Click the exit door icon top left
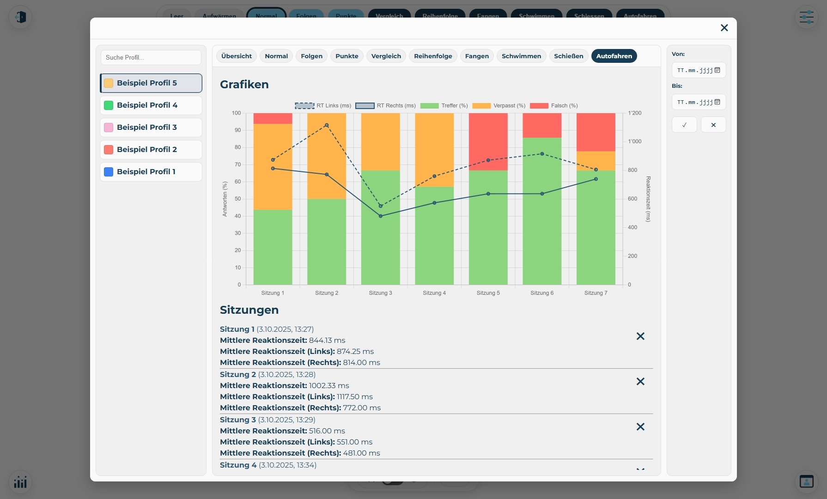This screenshot has width=827, height=499. (x=20, y=17)
